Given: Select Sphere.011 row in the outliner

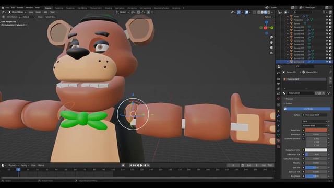Looking at the screenshot, I should pyautogui.click(x=304, y=62).
